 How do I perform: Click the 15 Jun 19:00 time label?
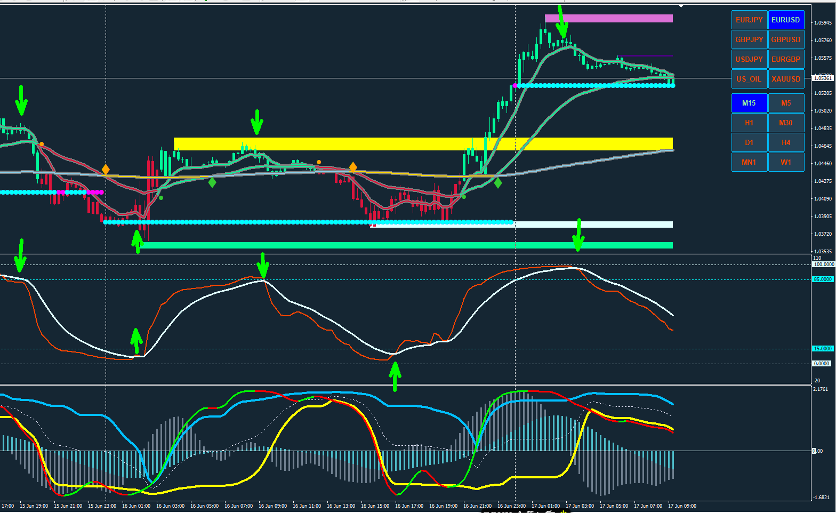tap(34, 506)
